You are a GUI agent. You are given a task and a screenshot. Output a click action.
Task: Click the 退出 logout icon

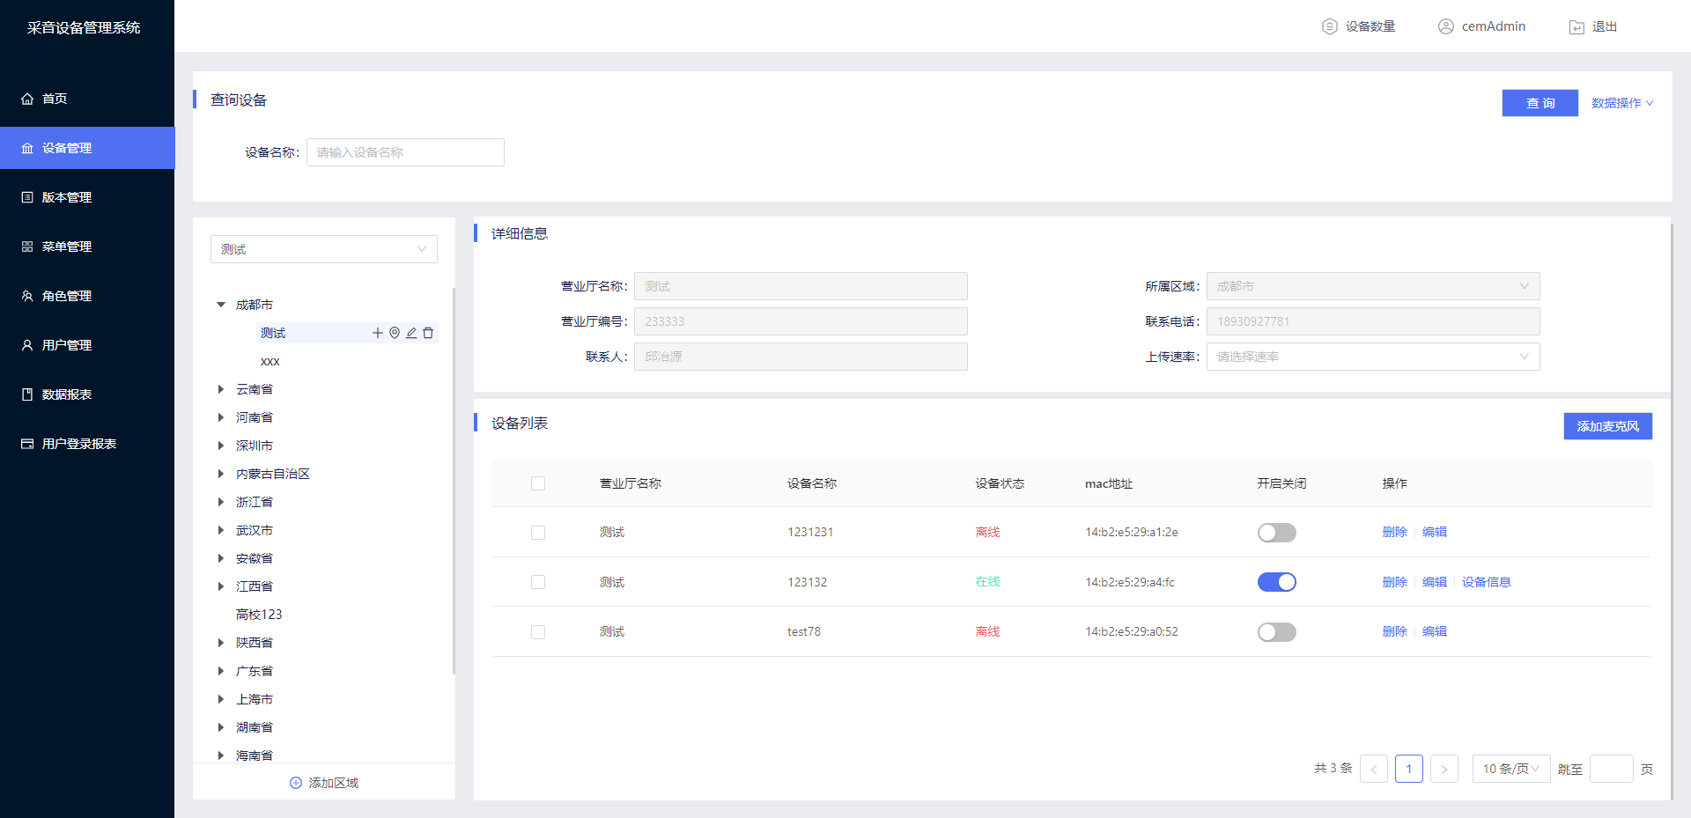[x=1577, y=27]
